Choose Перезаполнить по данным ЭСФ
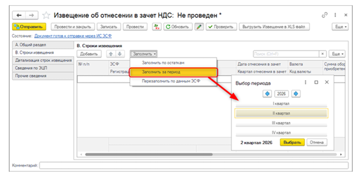Screen dimensions: 361x180 [x=173, y=81]
